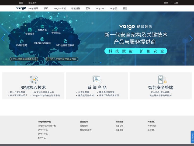Go to previous banner slide arrow

(x=3, y=38)
